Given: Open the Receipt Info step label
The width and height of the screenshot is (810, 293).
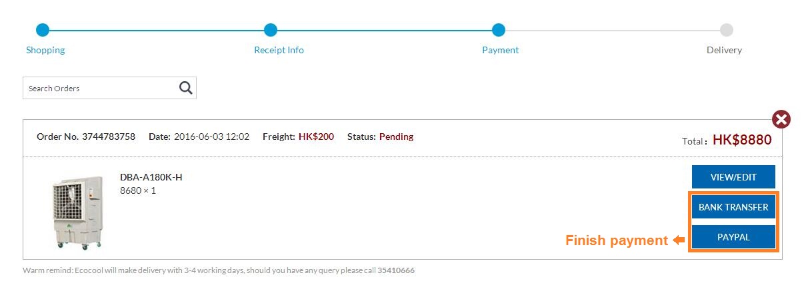Looking at the screenshot, I should (x=279, y=50).
